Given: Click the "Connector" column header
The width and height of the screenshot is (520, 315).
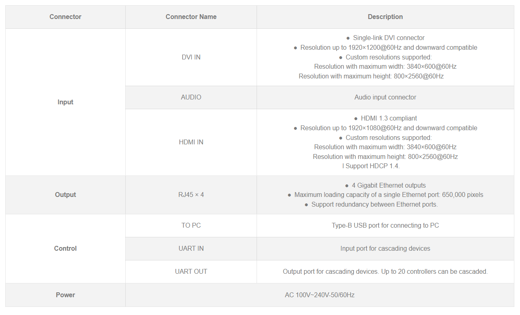Looking at the screenshot, I should pyautogui.click(x=65, y=17).
